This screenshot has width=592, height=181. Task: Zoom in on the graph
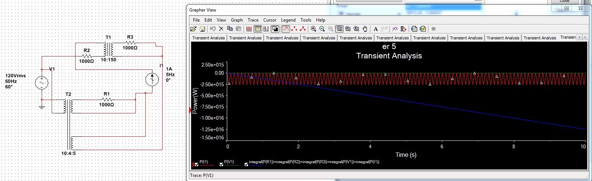click(313, 29)
